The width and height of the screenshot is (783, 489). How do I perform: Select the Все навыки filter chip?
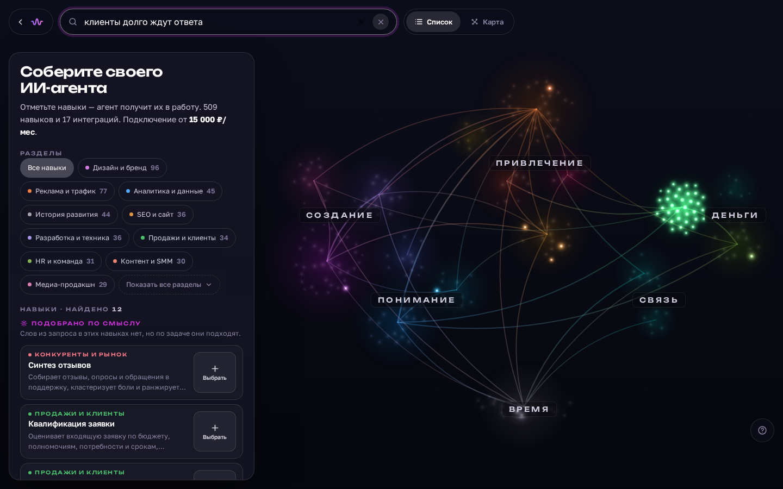(47, 168)
